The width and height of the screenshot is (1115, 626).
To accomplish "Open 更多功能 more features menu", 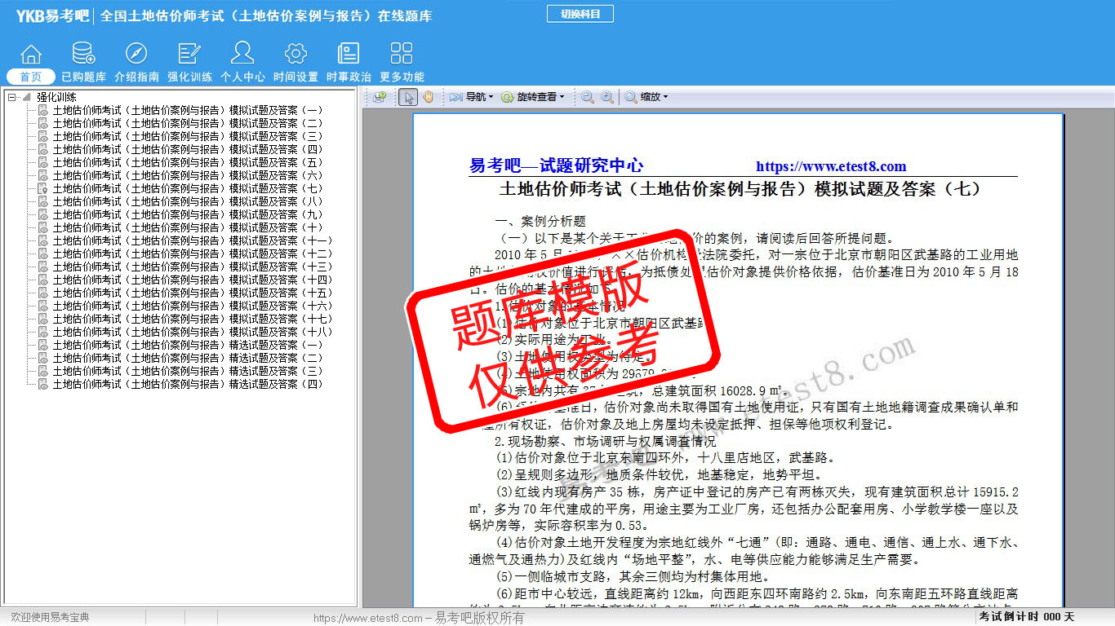I will (x=402, y=62).
